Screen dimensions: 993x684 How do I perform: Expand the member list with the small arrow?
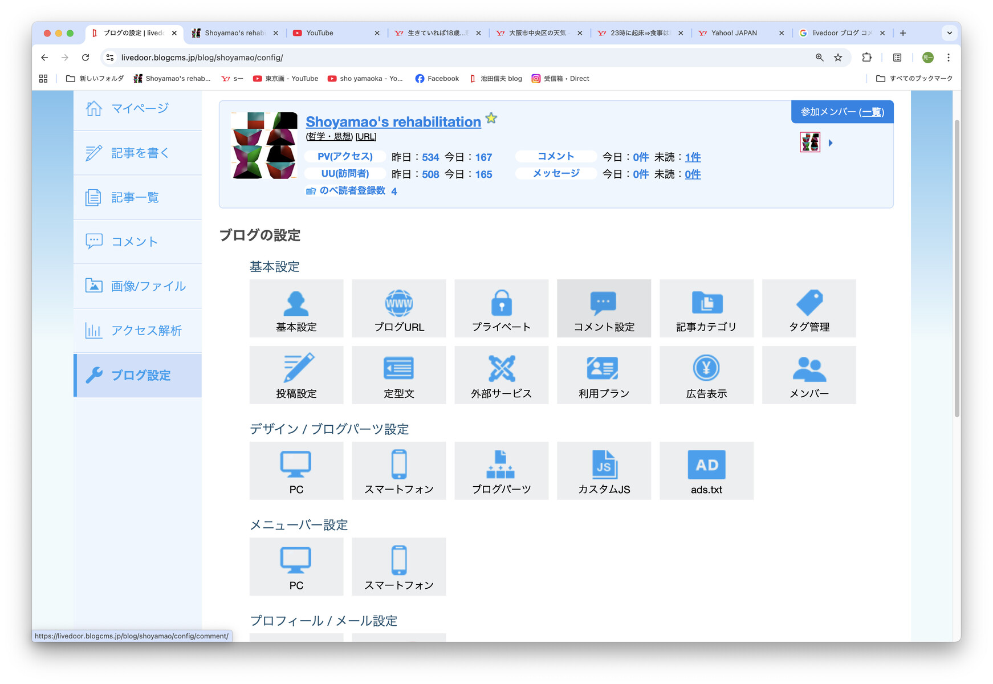click(x=831, y=142)
